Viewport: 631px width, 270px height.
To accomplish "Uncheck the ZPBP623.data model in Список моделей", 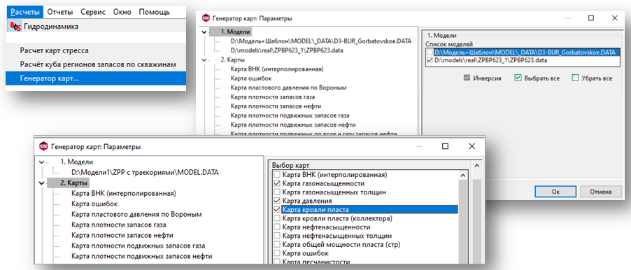I will 430,60.
